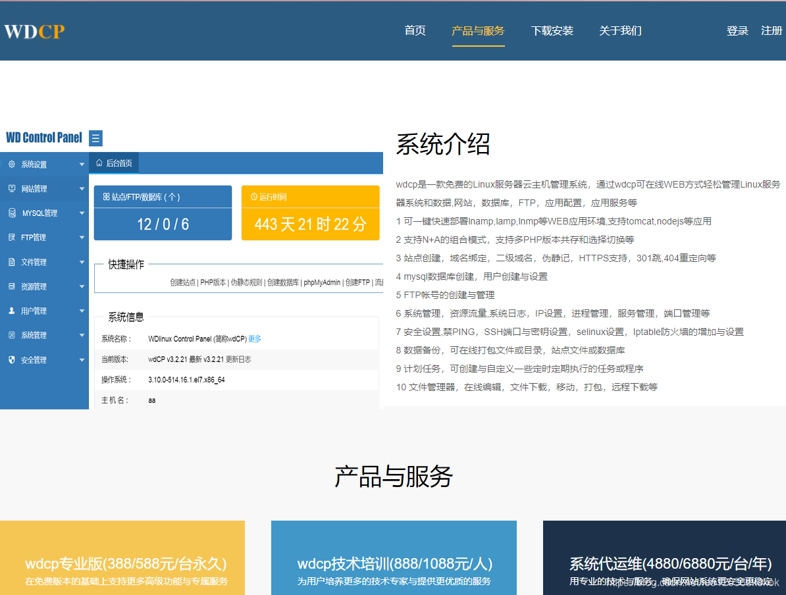This screenshot has height=595, width=786.
Task: Click the WDCP logo
Action: (35, 31)
